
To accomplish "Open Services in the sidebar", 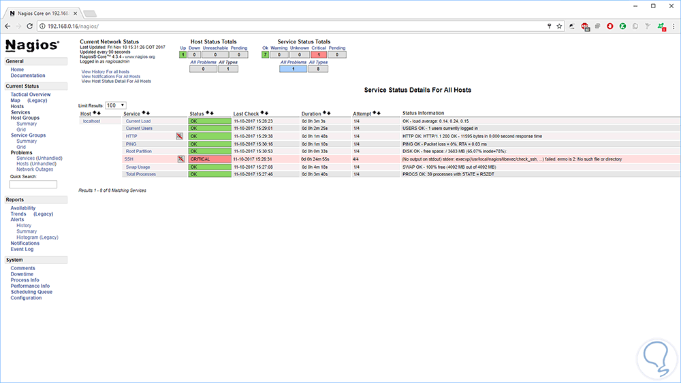I will tap(20, 112).
